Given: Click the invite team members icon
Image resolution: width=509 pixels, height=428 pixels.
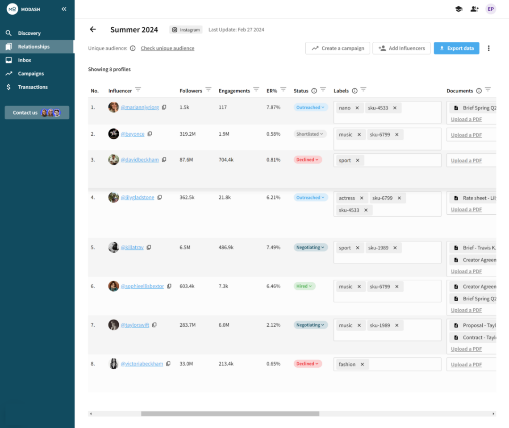Looking at the screenshot, I should 474,9.
